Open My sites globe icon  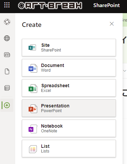(7, 38)
